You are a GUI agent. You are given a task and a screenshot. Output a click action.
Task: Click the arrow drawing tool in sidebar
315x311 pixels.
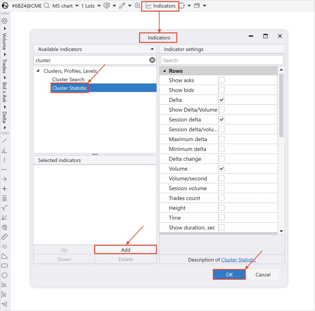[x=4, y=179]
